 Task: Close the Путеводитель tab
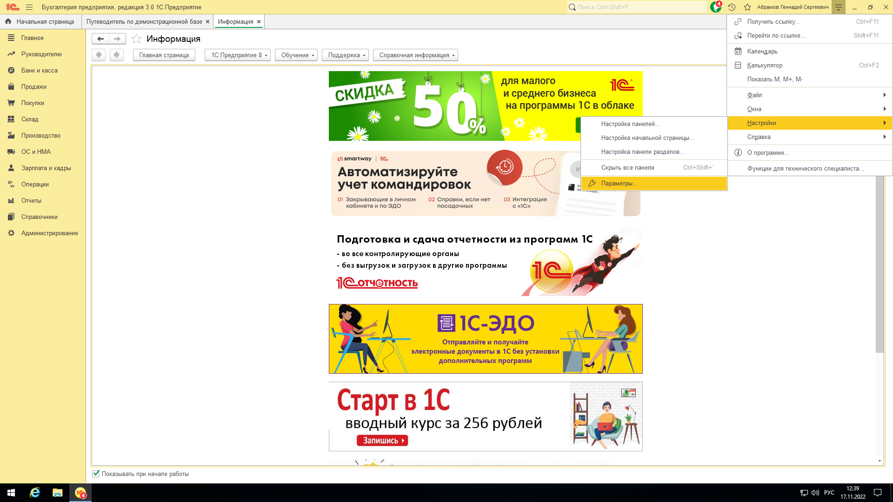point(207,22)
